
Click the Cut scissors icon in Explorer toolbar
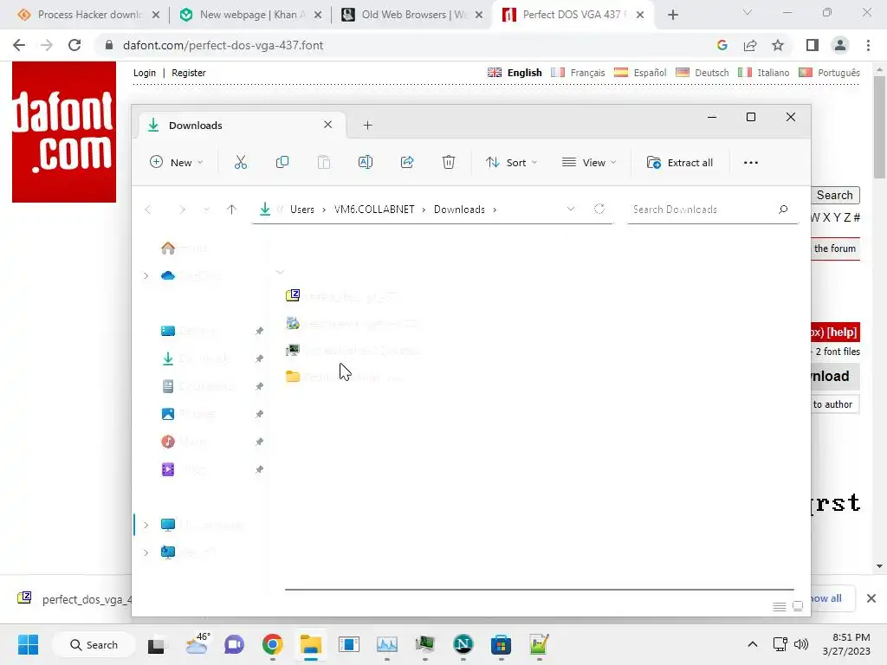tap(241, 162)
